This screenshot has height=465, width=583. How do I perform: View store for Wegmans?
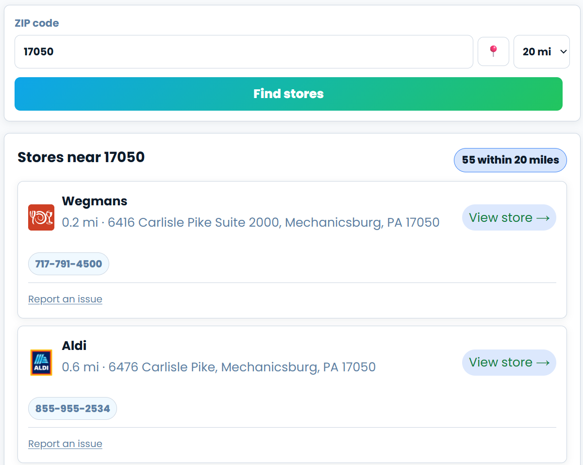(509, 217)
